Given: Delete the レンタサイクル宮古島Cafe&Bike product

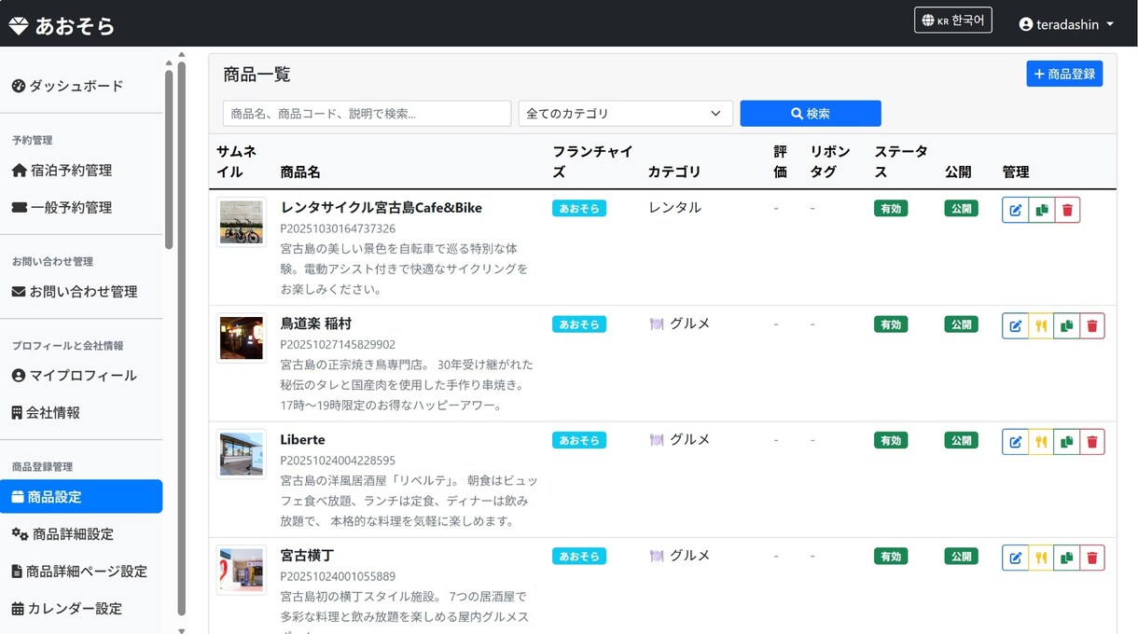Looking at the screenshot, I should click(1068, 210).
